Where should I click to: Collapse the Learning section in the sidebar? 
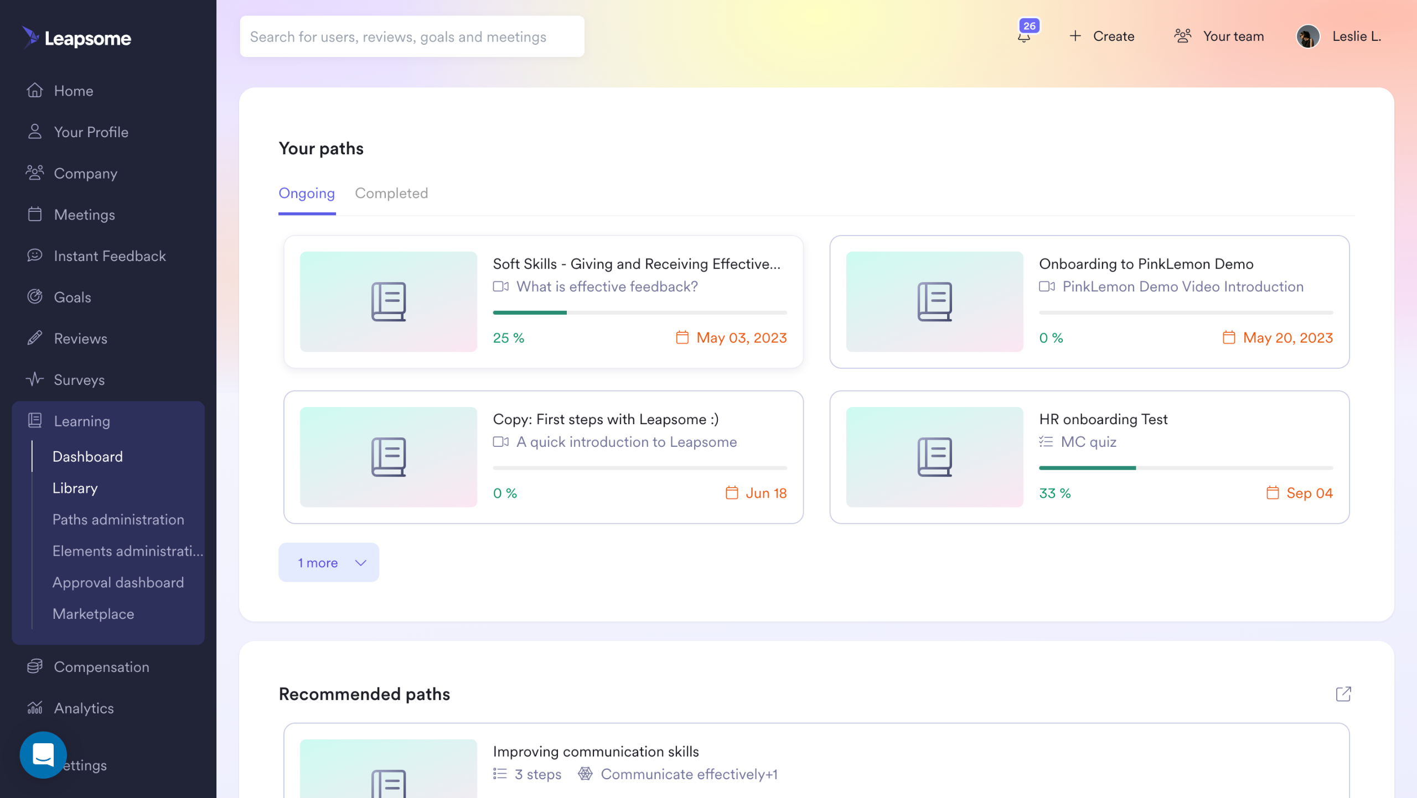82,421
